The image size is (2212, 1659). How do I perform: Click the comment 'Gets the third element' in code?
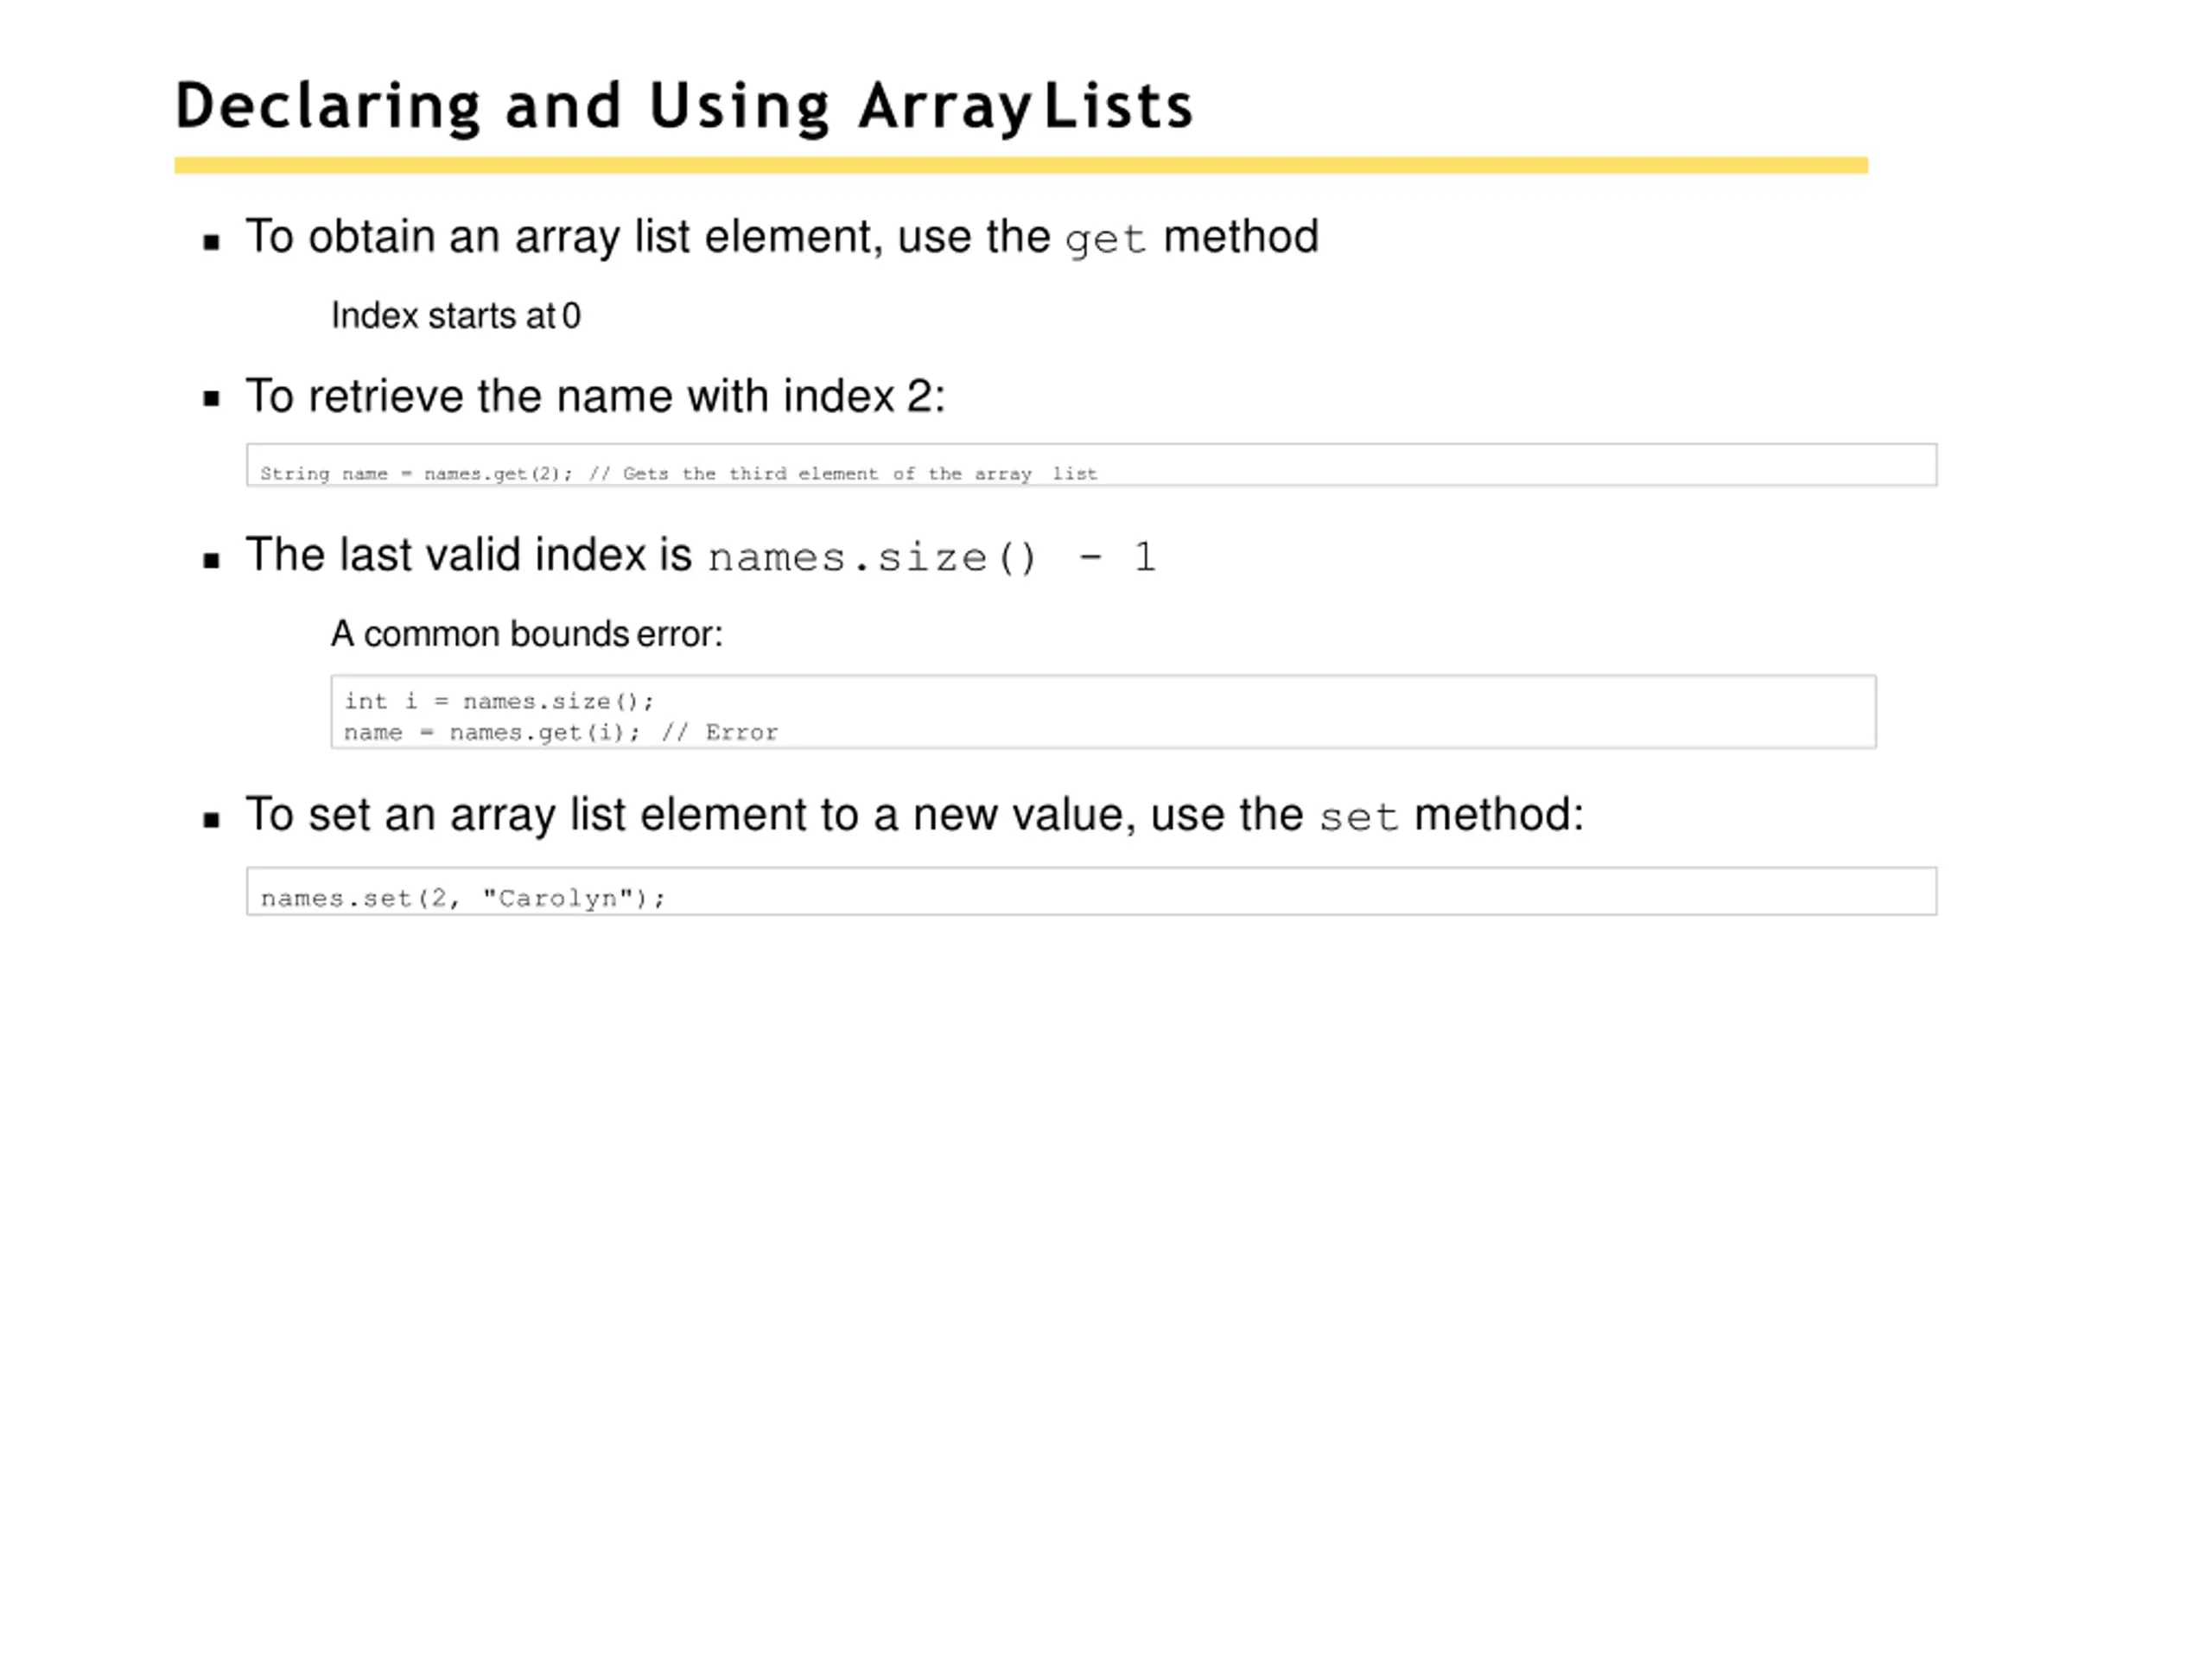(x=750, y=474)
